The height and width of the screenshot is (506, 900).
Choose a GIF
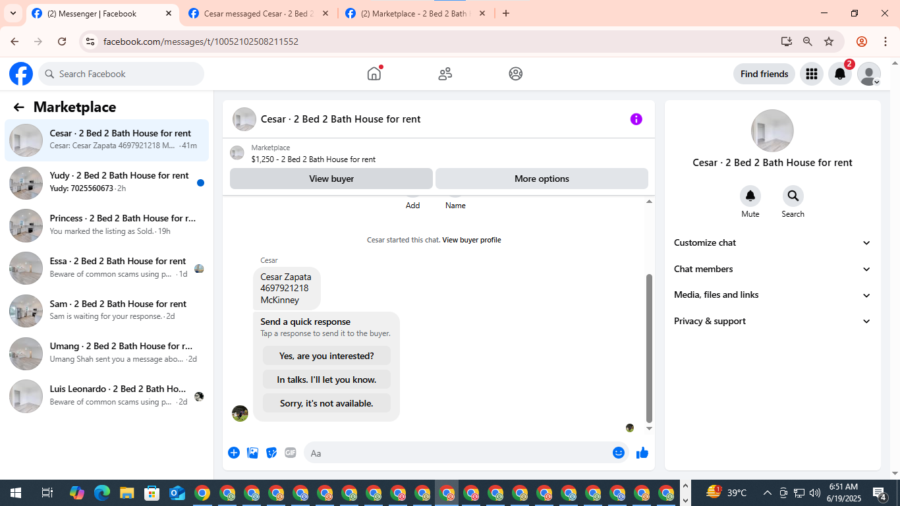pos(291,453)
